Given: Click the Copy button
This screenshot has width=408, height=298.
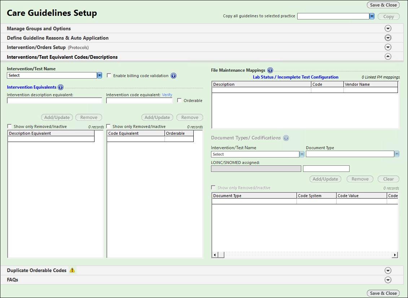Looking at the screenshot, I should [389, 16].
